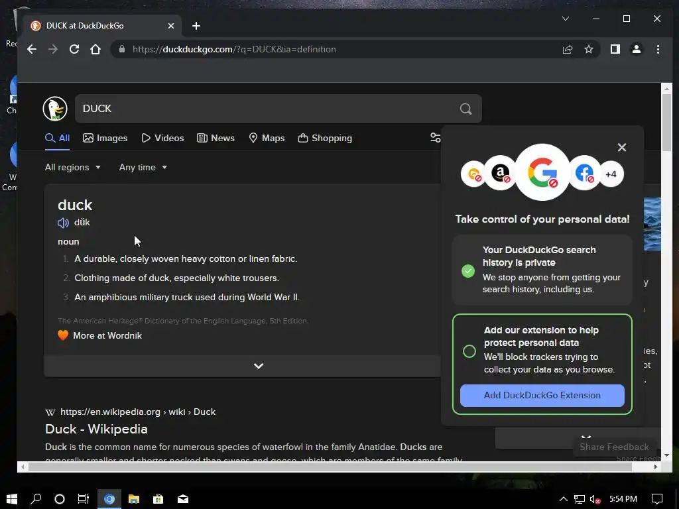The width and height of the screenshot is (679, 509).
Task: Open Task View in taskbar
Action: (83, 499)
